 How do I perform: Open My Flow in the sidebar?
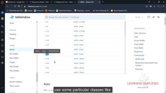(x=2, y=32)
